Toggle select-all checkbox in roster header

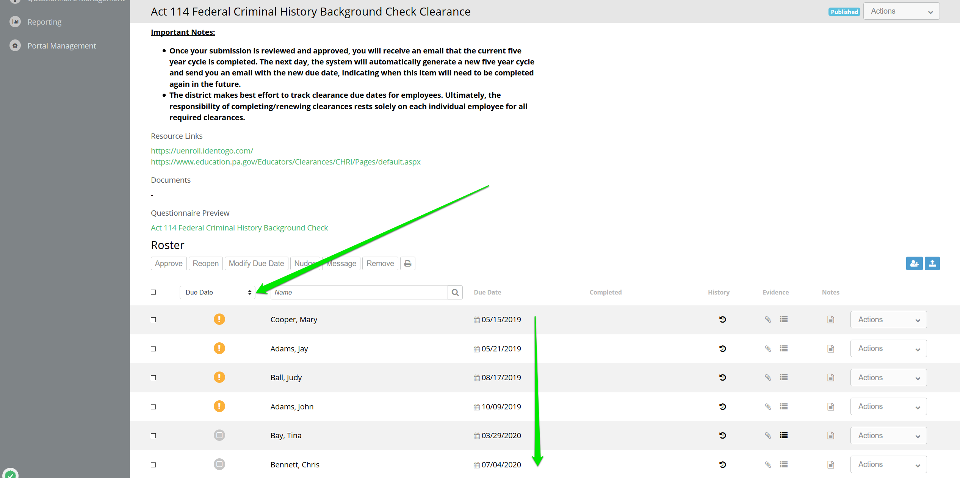153,292
